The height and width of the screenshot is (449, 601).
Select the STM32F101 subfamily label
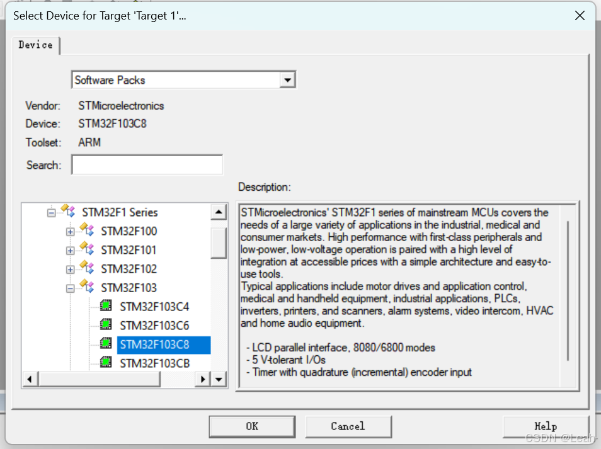click(x=129, y=250)
